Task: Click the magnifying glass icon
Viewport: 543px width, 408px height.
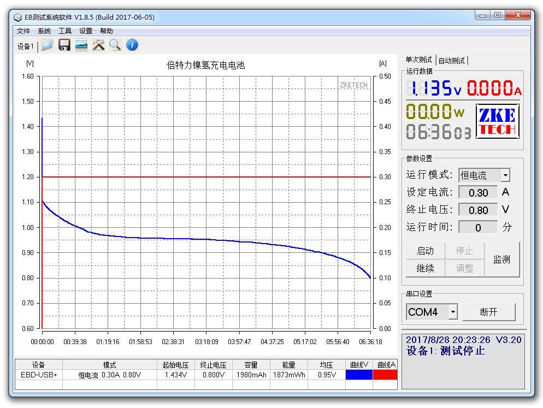Action: pos(115,45)
